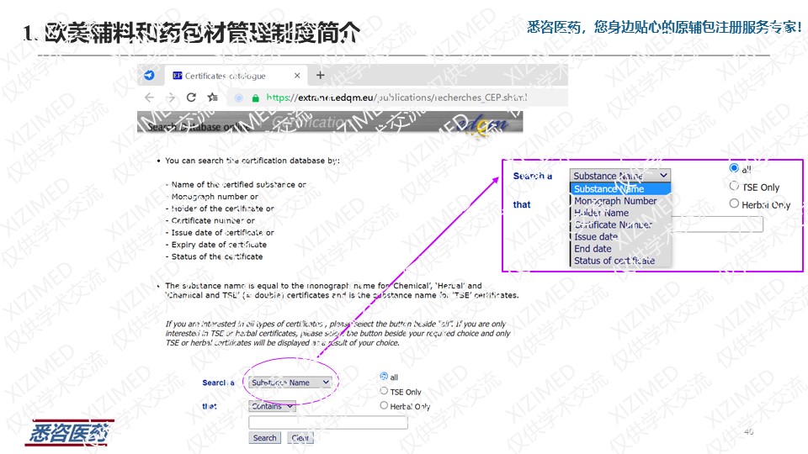The width and height of the screenshot is (808, 454).
Task: Open the Contains dropdown
Action: 272,406
